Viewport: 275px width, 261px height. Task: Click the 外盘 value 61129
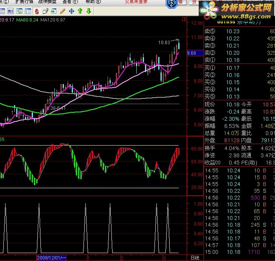(x=232, y=140)
